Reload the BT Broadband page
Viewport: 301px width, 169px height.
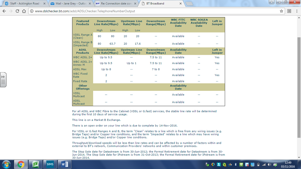tap(17, 11)
